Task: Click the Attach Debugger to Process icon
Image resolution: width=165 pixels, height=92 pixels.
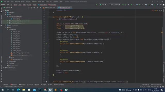Action: (x=140, y=5)
